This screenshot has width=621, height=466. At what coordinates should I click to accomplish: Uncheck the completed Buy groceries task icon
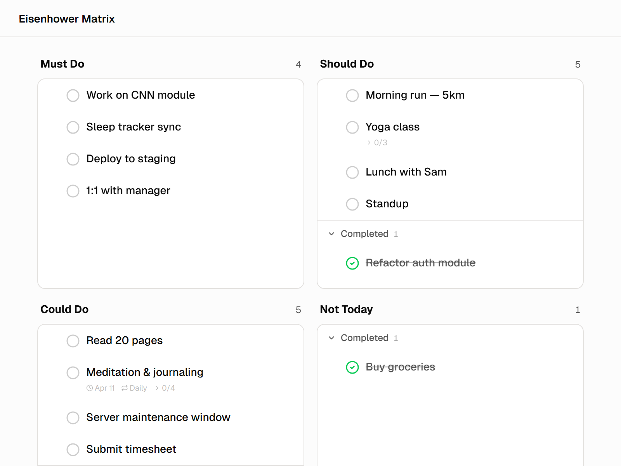[352, 367]
